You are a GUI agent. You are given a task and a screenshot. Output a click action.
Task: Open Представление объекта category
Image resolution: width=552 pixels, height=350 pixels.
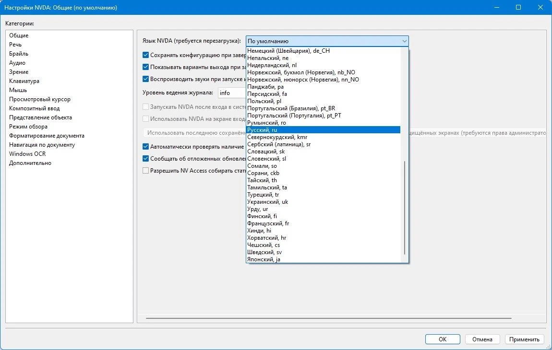pyautogui.click(x=40, y=118)
